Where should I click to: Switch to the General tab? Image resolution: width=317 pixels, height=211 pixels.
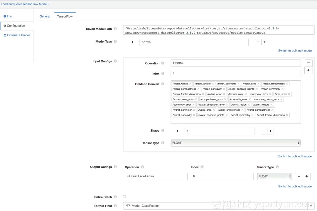[45, 16]
